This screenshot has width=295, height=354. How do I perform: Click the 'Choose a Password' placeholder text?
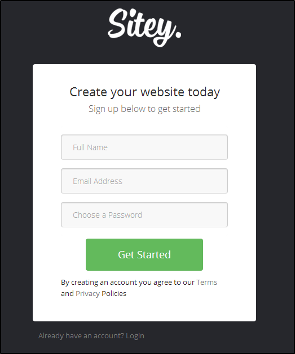[107, 215]
